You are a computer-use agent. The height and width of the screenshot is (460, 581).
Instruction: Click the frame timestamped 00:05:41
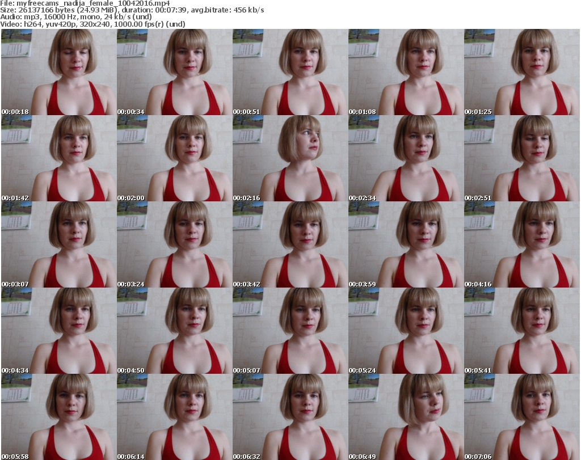(x=521, y=331)
